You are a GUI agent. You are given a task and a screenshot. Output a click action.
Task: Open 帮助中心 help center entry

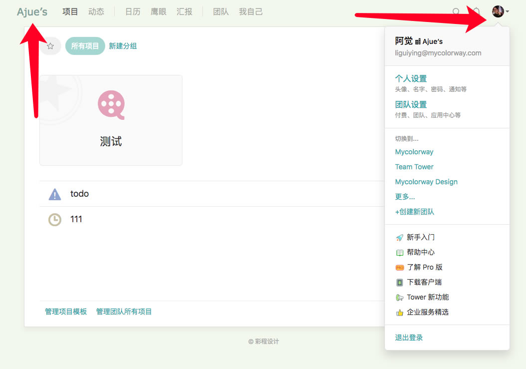(x=420, y=252)
